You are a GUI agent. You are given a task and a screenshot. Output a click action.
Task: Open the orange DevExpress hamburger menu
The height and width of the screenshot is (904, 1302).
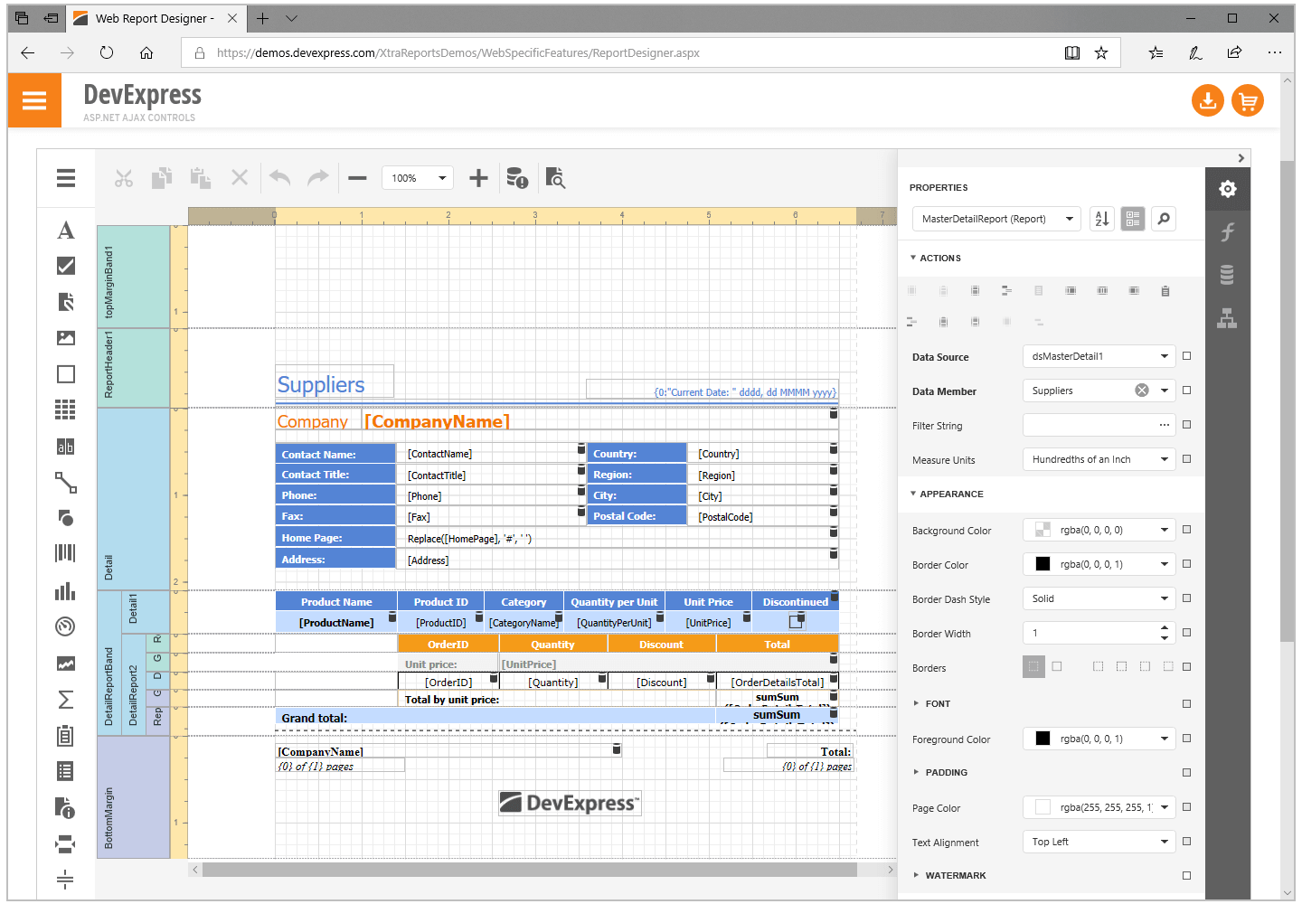point(34,100)
